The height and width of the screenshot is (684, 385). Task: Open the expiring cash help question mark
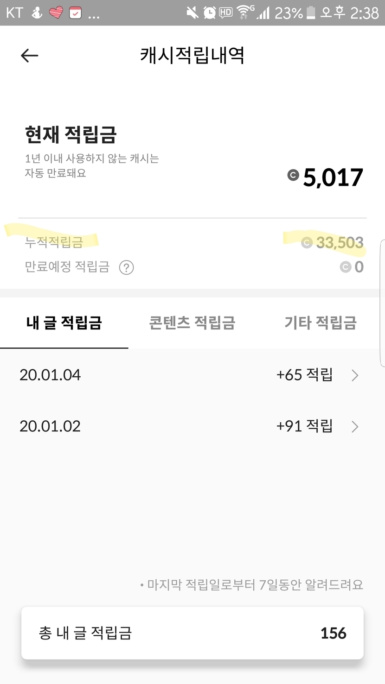point(126,267)
